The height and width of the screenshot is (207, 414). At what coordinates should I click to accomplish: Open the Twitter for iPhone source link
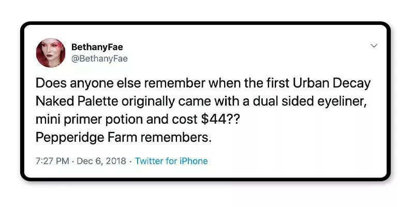(x=171, y=161)
